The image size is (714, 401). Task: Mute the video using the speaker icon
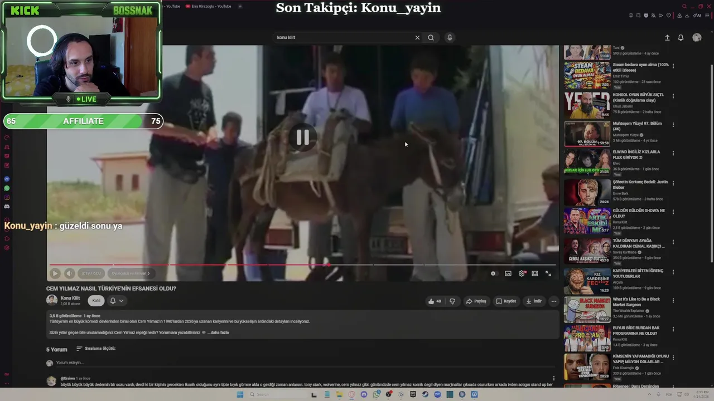point(69,273)
